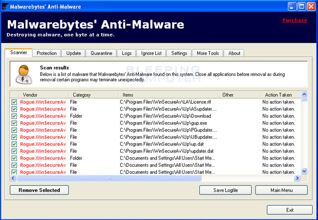Click the Purchase link
This screenshot has width=318, height=220.
coord(295,20)
